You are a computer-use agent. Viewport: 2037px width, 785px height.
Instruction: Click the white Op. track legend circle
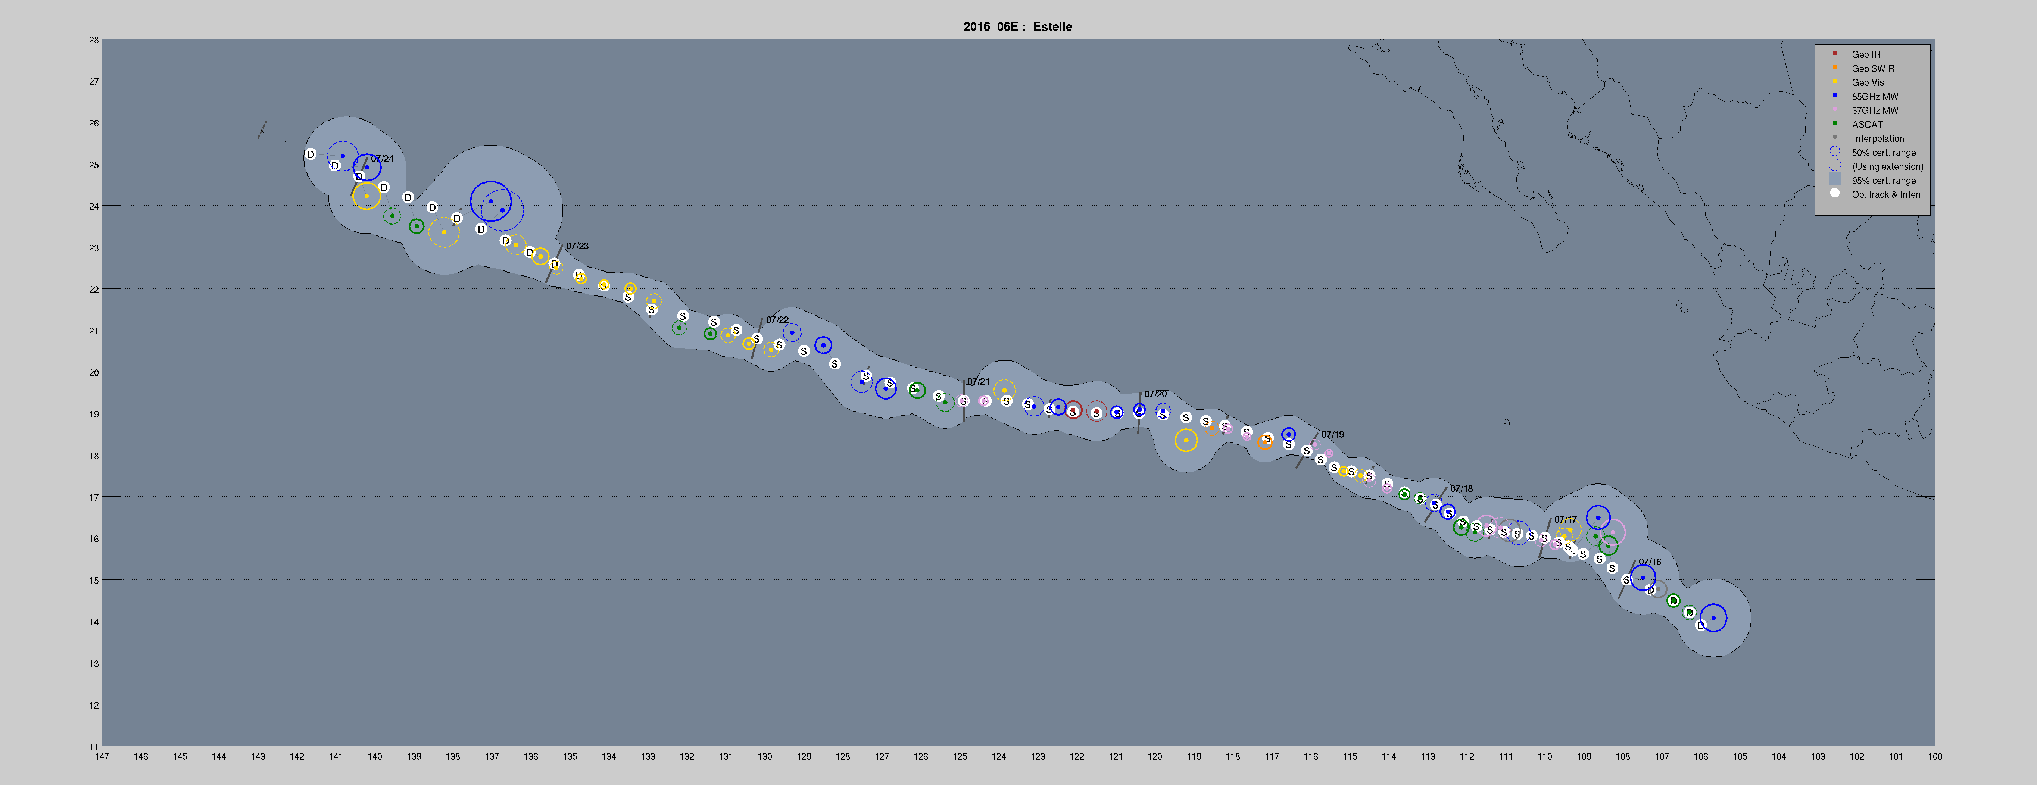click(1835, 194)
